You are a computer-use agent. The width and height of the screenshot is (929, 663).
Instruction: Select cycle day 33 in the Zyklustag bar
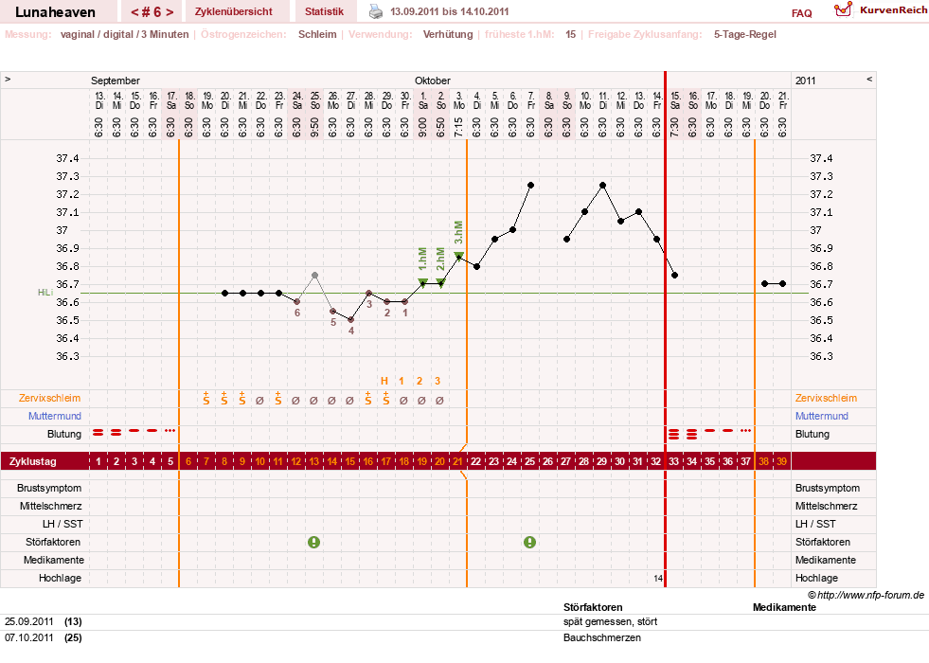tap(673, 461)
